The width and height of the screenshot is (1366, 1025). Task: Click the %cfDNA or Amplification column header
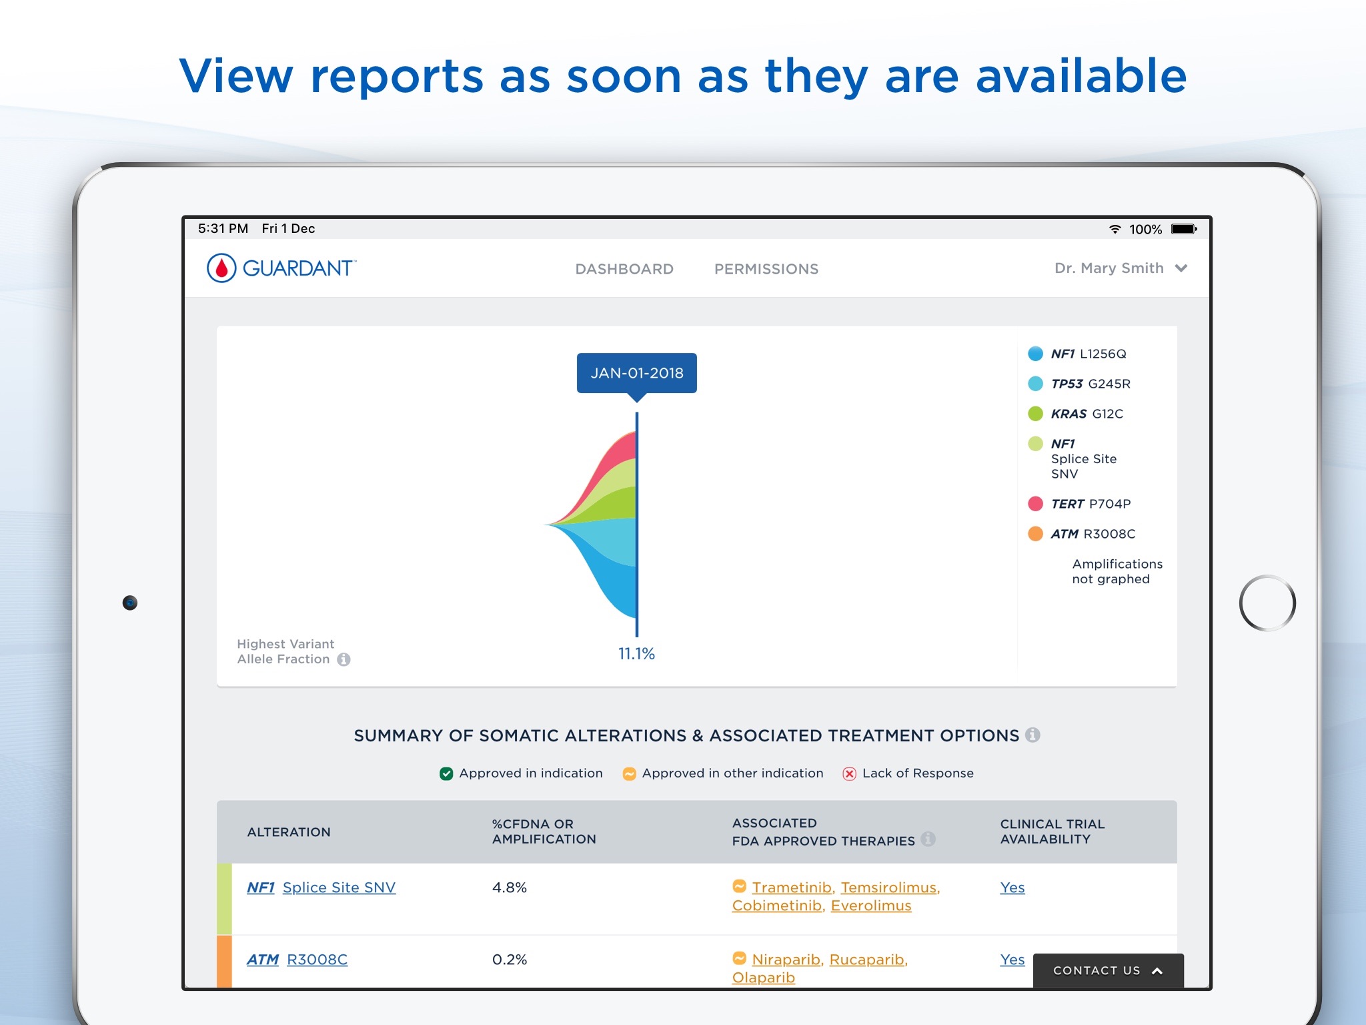click(x=544, y=831)
